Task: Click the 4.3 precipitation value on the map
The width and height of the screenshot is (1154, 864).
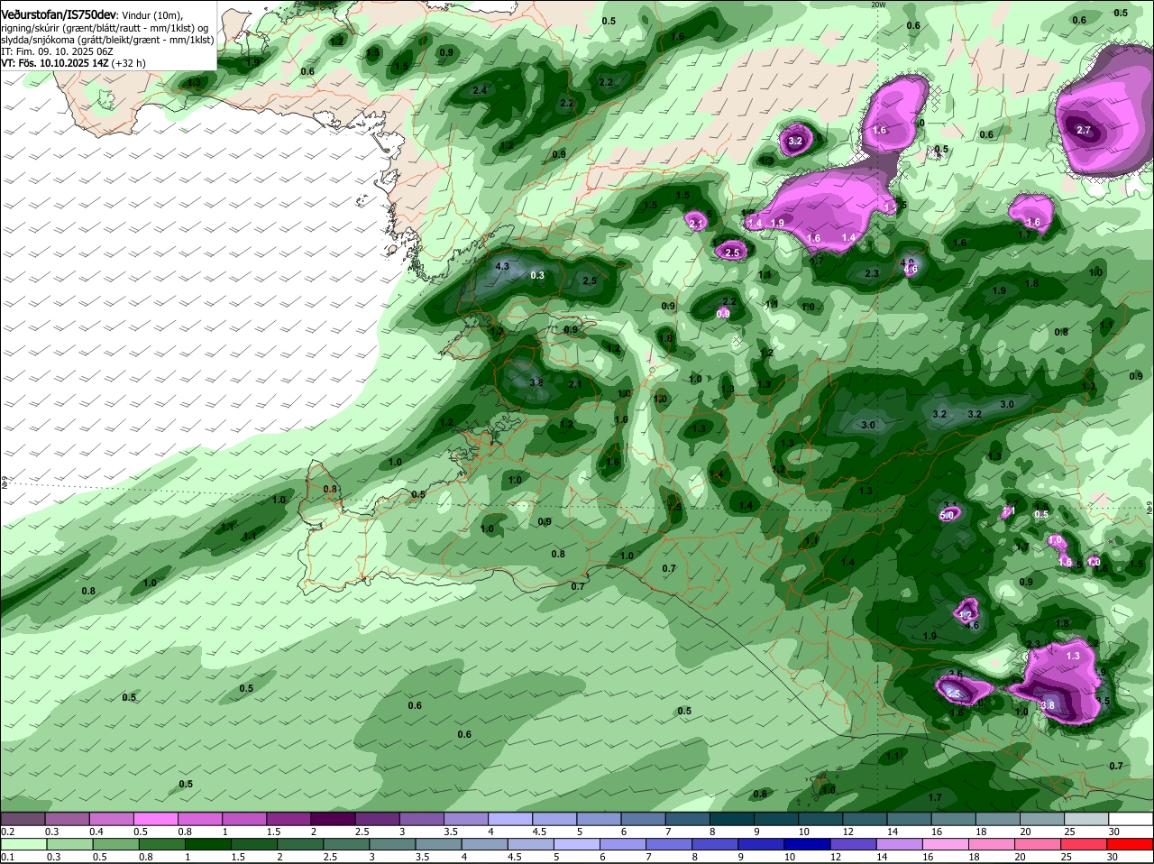Action: point(502,266)
